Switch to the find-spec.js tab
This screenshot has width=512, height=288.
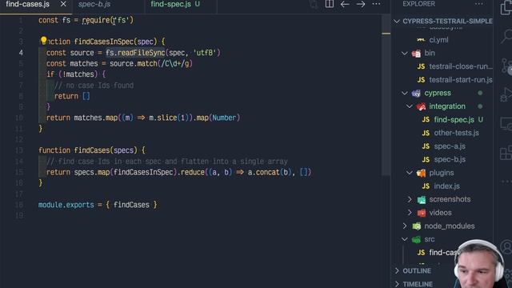tap(170, 4)
